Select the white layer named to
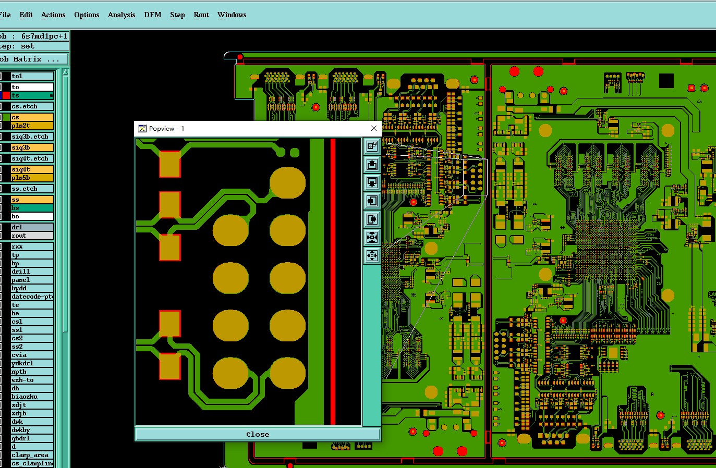This screenshot has height=468, width=716. coord(32,87)
